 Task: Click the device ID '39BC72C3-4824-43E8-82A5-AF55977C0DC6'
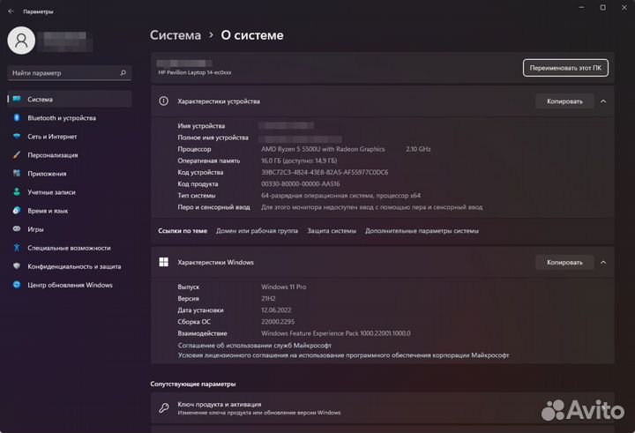point(325,172)
